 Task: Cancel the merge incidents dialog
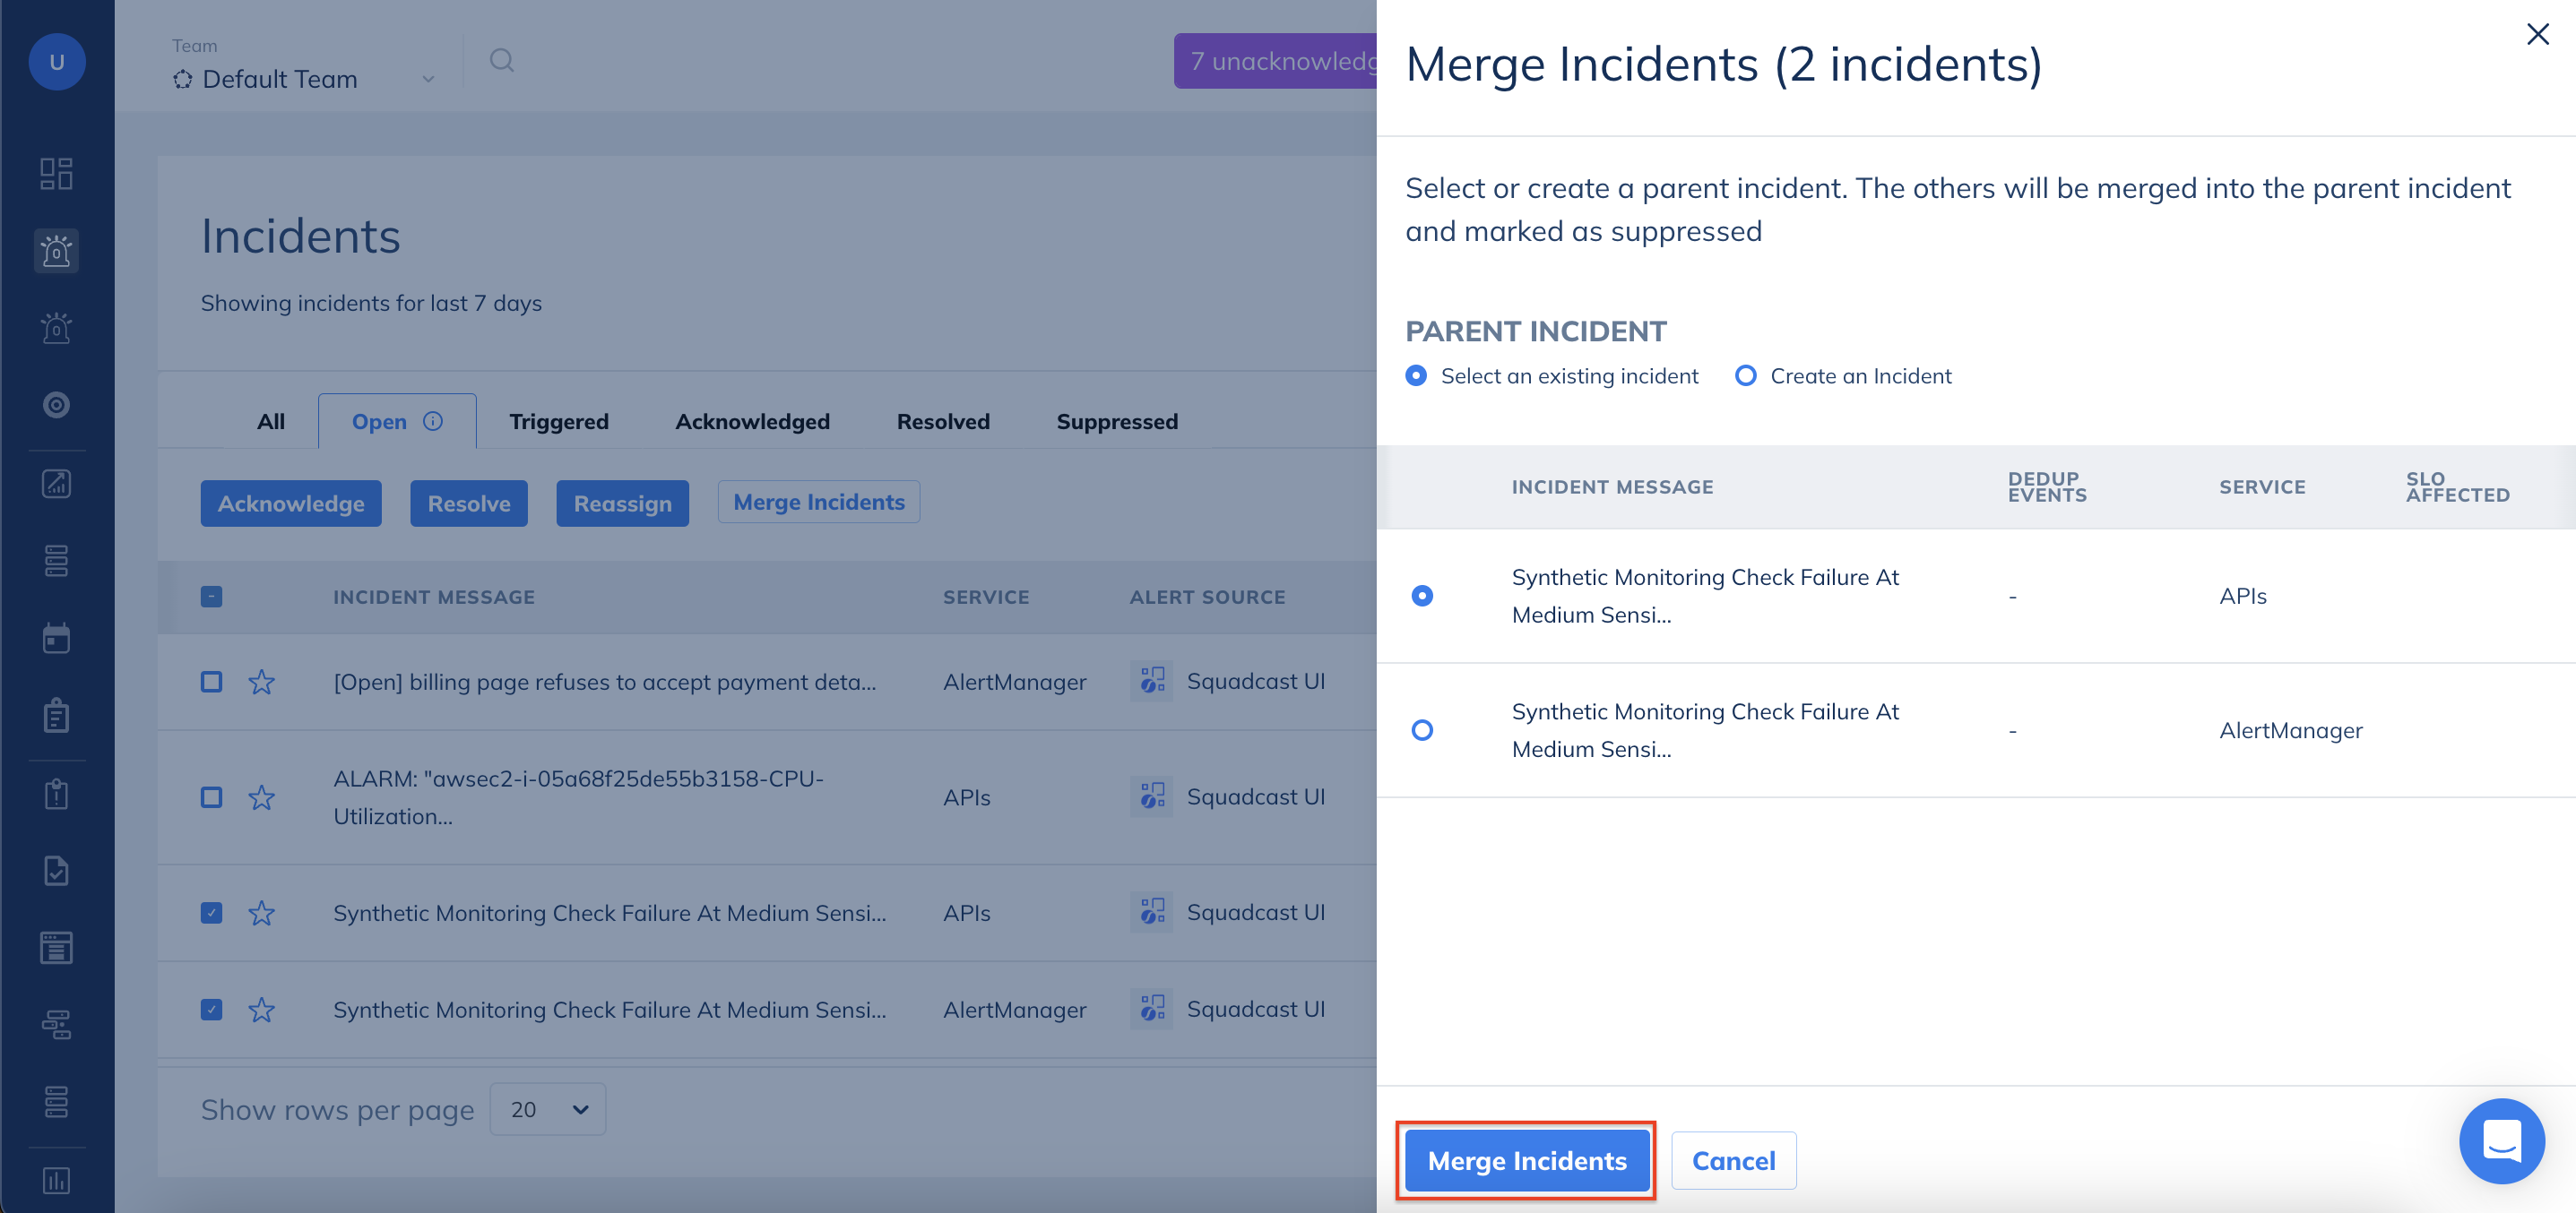pos(1733,1160)
